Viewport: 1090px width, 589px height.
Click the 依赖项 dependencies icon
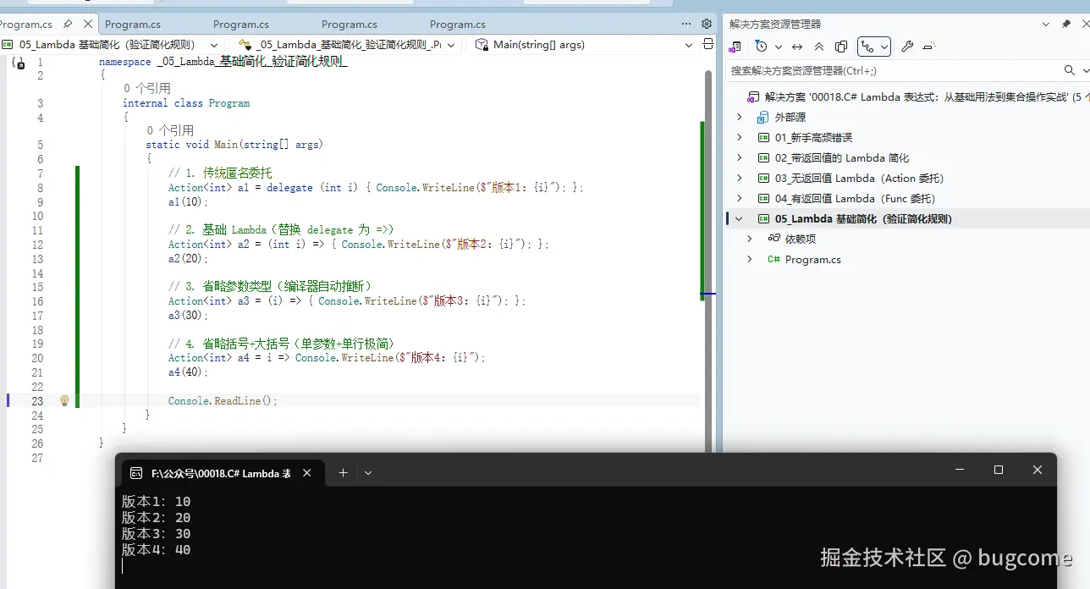[x=773, y=239]
